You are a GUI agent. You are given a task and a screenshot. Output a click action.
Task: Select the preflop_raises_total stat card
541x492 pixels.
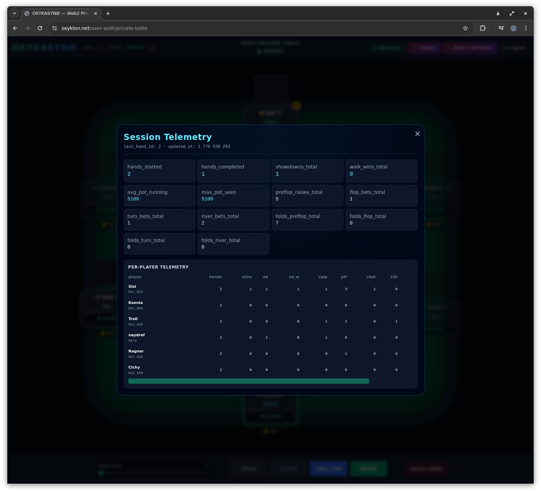(x=307, y=196)
